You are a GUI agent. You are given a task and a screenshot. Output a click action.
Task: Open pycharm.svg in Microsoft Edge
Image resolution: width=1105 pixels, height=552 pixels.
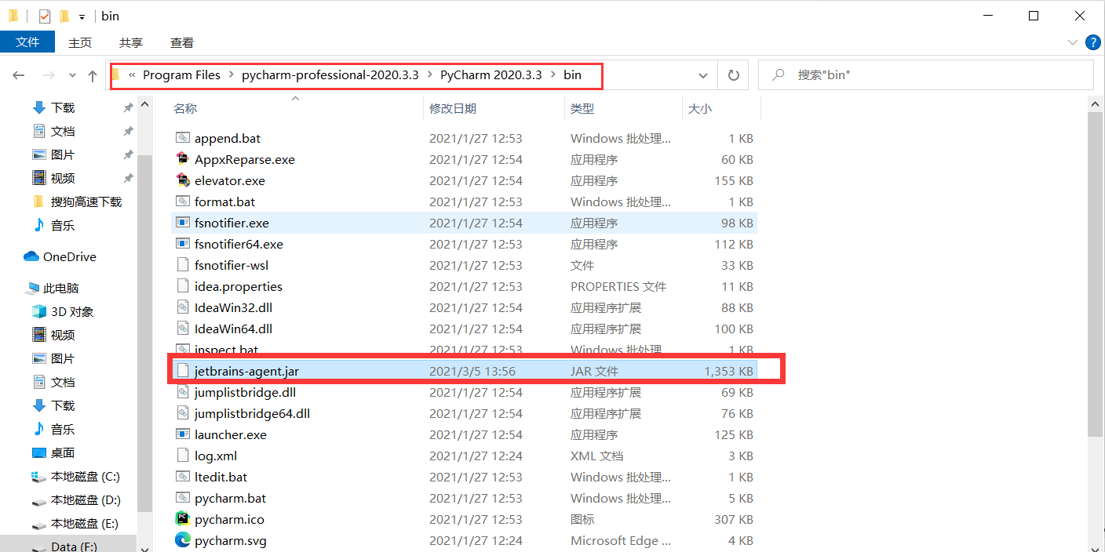[x=233, y=540]
